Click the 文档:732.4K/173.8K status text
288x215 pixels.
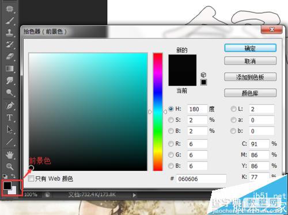92,195
